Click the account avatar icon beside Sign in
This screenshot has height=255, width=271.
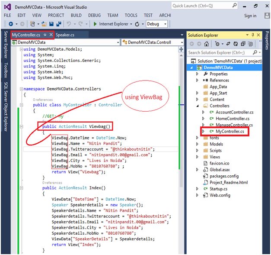(267, 16)
